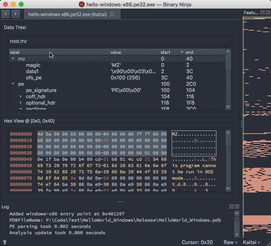Click the Binary Ninja logo in title bar

click(x=82, y=4)
